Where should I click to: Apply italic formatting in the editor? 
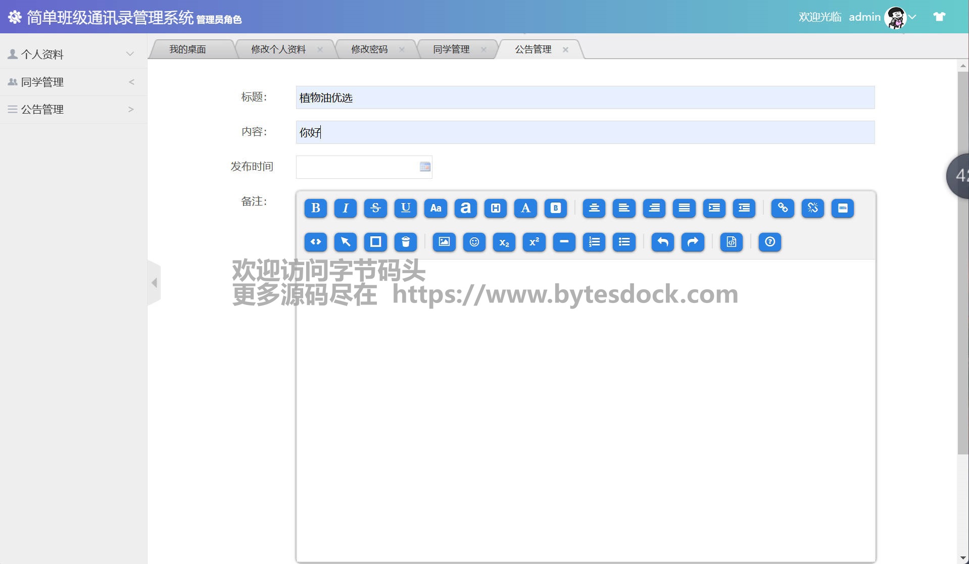pos(346,208)
